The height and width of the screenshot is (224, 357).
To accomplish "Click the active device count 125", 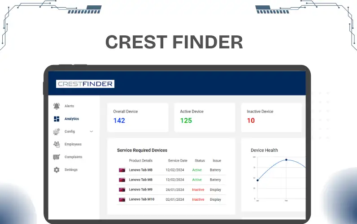I will pyautogui.click(x=186, y=121).
